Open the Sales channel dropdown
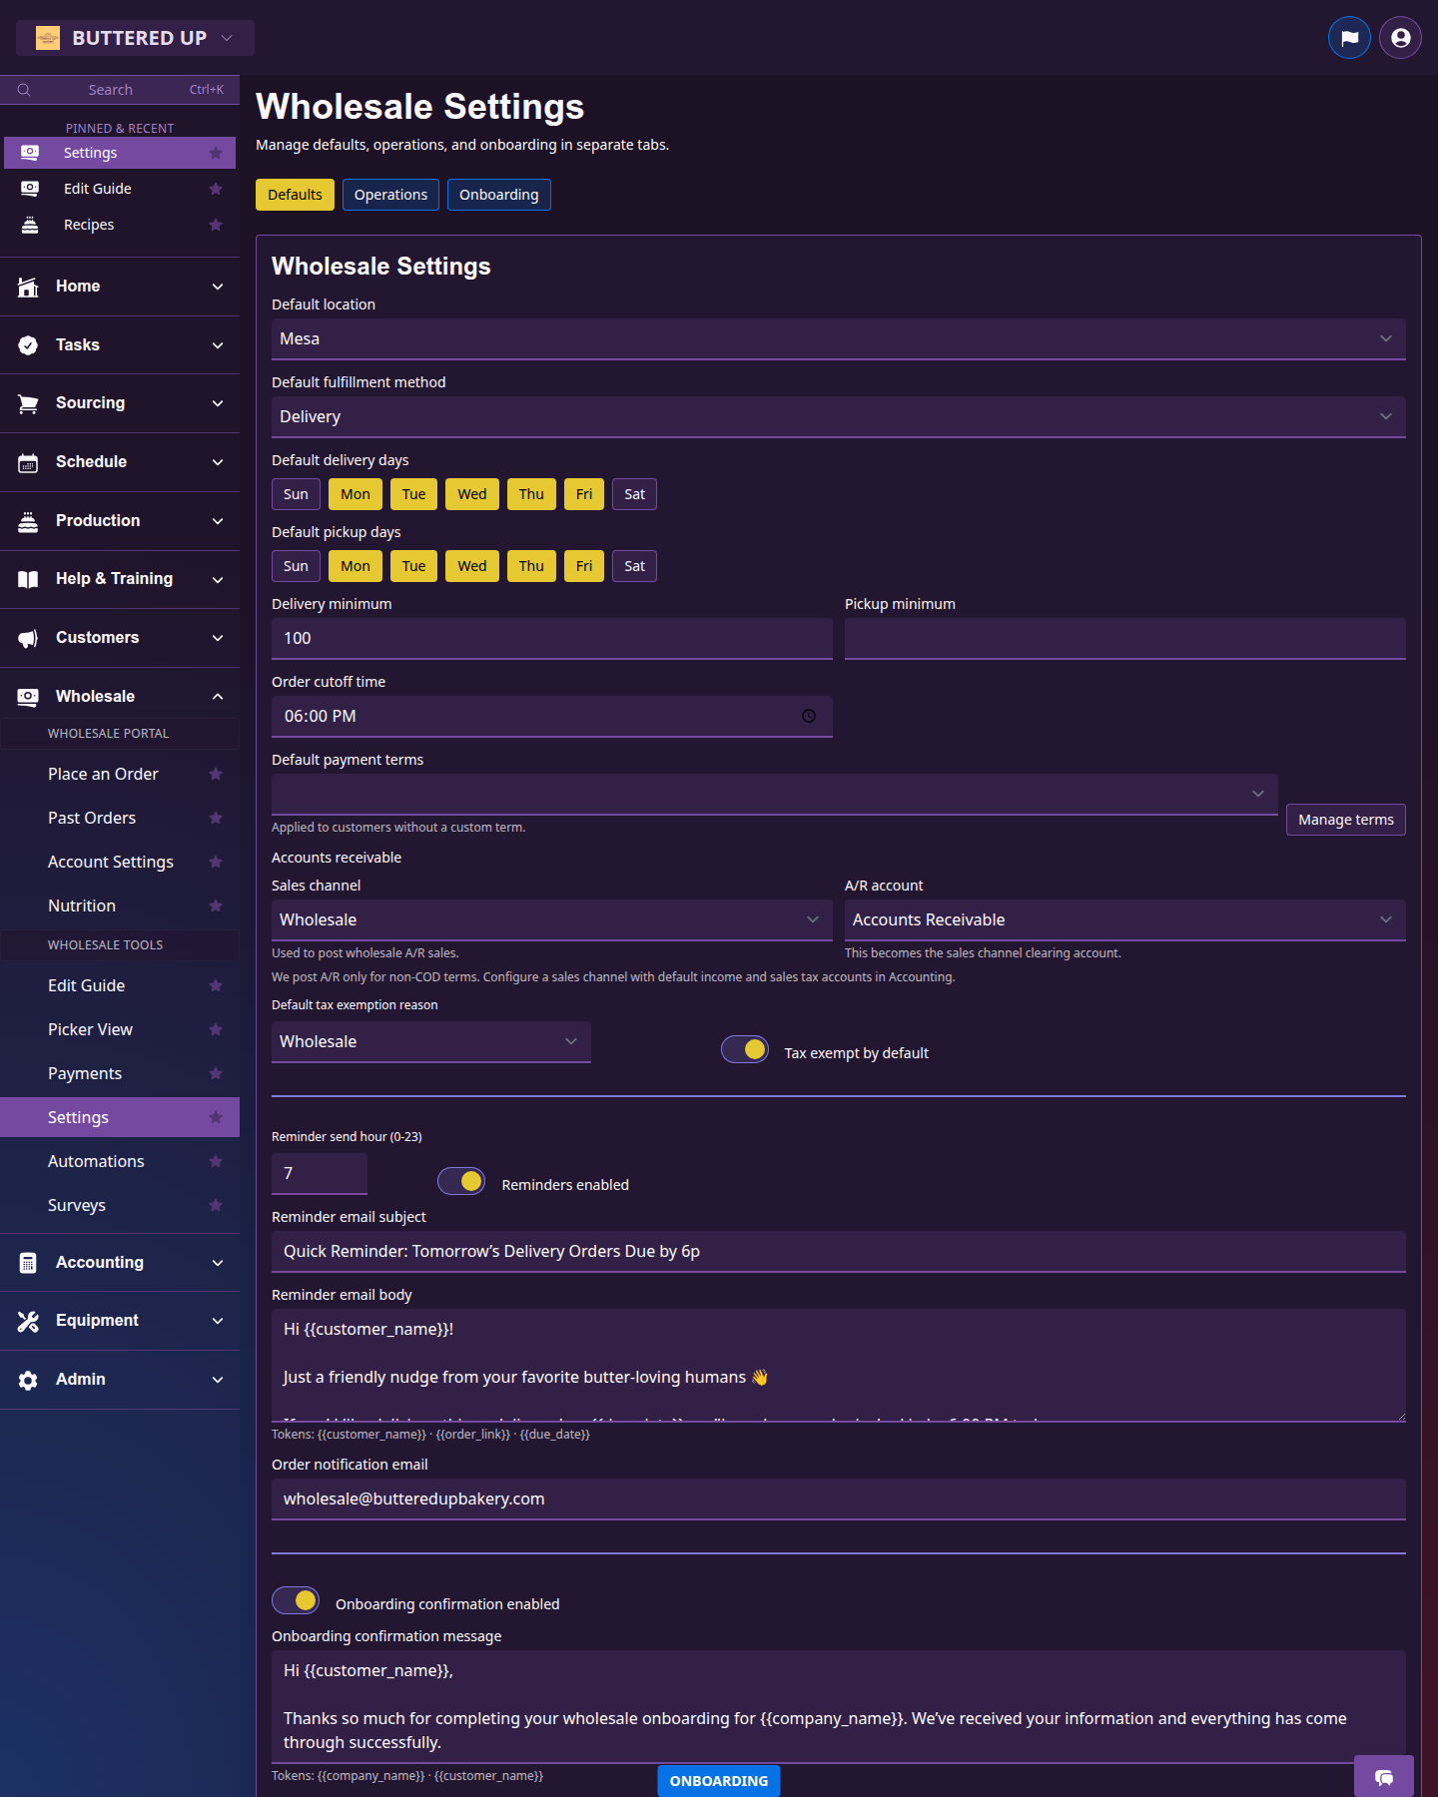Viewport: 1438px width, 1797px height. (x=552, y=920)
